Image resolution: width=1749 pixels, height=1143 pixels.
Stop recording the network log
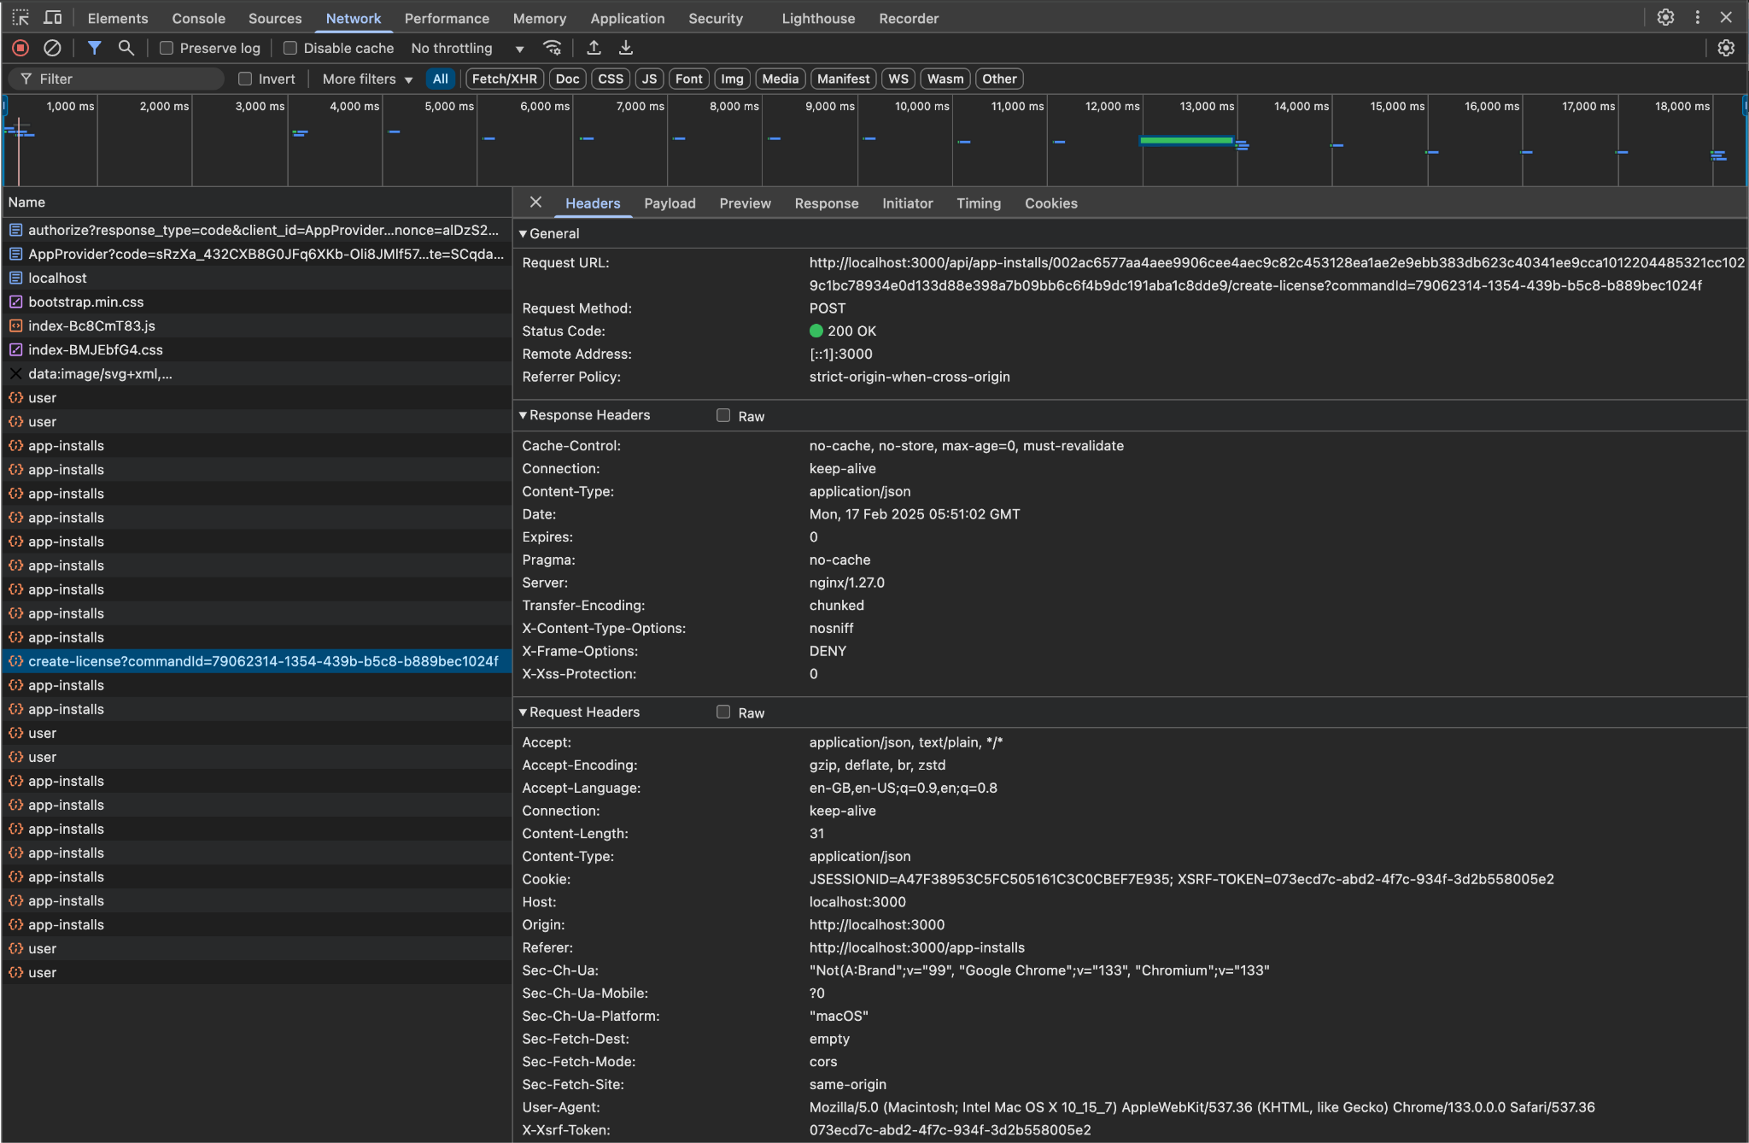[x=20, y=48]
